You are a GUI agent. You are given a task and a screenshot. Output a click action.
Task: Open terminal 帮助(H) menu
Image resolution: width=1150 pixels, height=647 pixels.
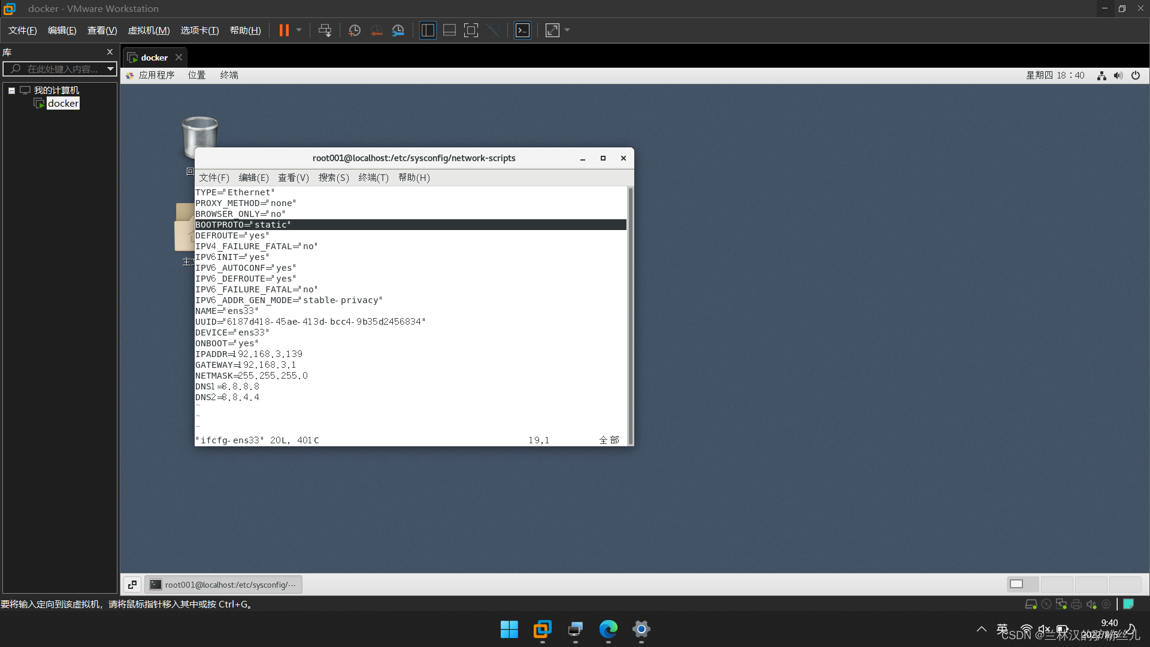point(414,178)
